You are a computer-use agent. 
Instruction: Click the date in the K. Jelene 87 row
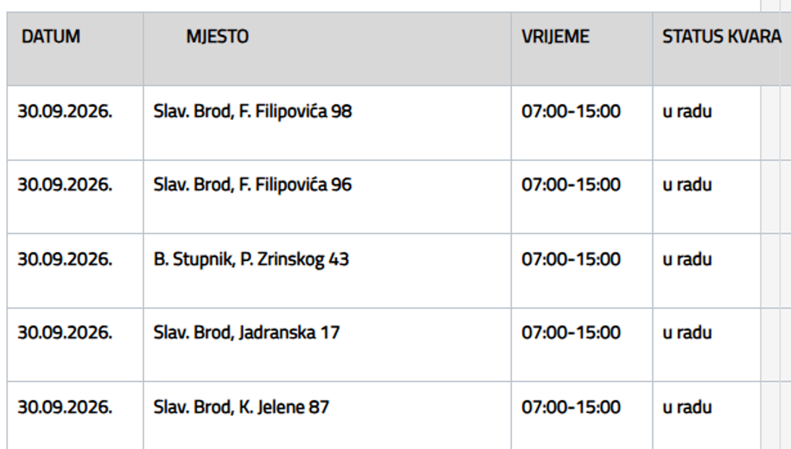[65, 407]
